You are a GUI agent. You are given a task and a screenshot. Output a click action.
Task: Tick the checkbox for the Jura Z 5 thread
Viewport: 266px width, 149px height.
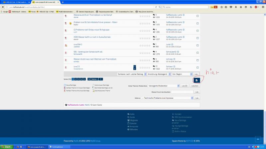click(x=198, y=67)
